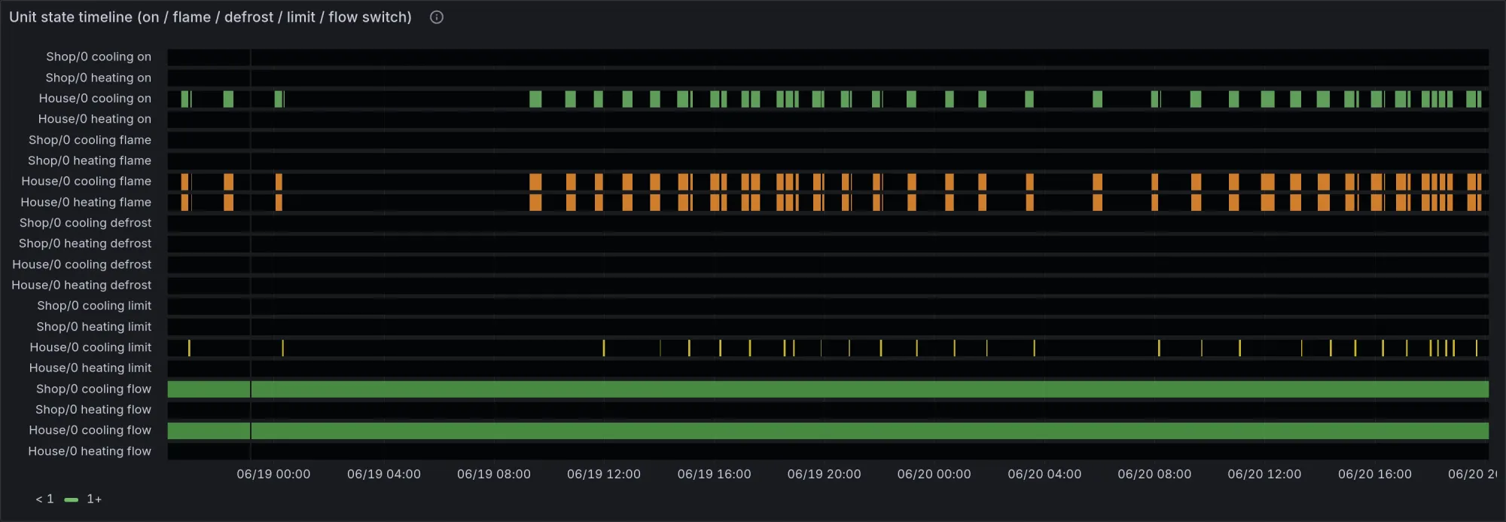1506x522 pixels.
Task: Click the 06/19 04:00 time axis label
Action: (x=384, y=474)
